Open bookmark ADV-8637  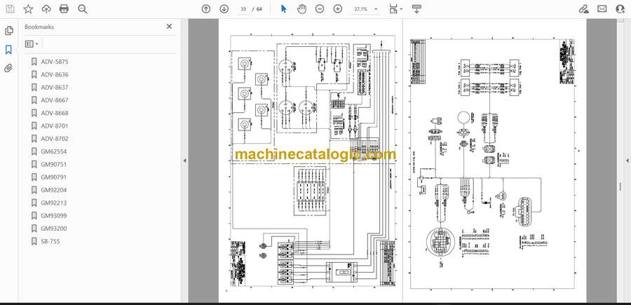tap(54, 88)
